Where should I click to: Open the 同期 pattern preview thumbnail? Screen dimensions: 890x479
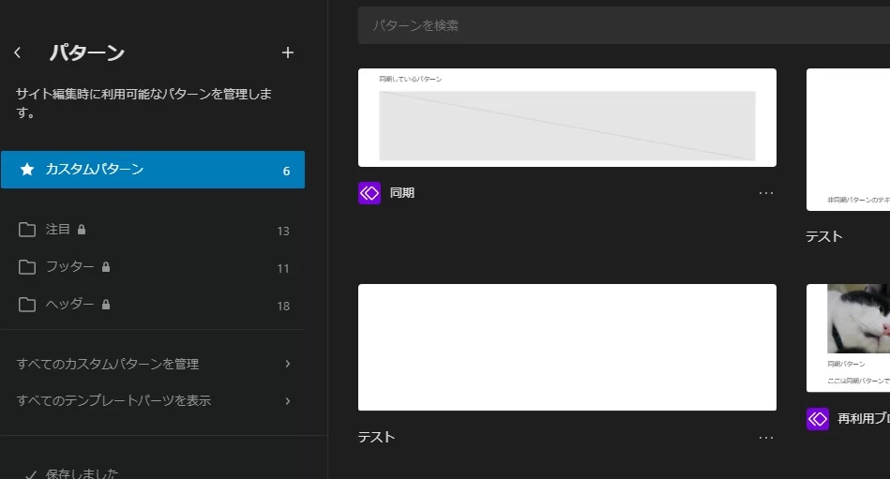[x=567, y=117]
